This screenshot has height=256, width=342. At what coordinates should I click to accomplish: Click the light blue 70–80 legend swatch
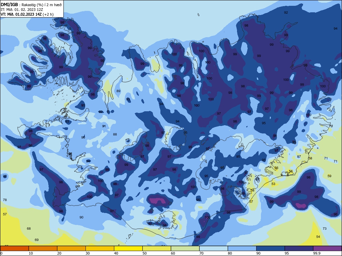coord(213,248)
